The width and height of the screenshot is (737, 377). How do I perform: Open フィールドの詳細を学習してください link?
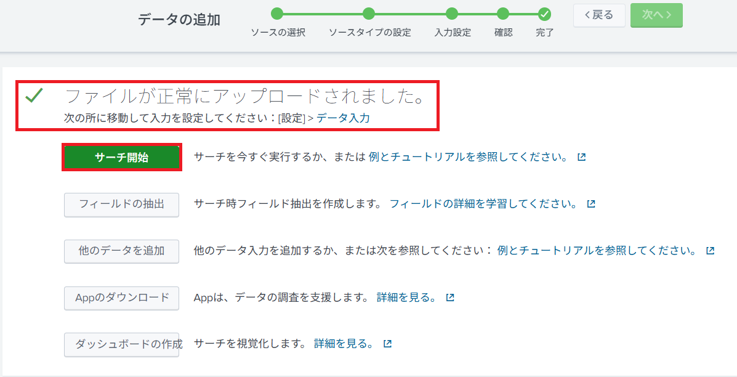coord(483,204)
